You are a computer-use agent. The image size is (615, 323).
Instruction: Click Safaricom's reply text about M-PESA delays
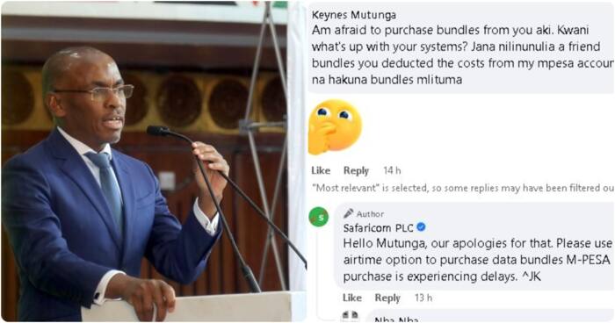tap(477, 260)
